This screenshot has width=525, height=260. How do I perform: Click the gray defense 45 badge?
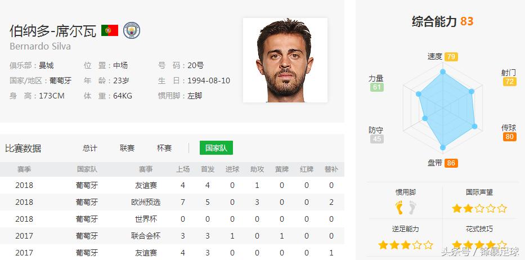click(376, 138)
